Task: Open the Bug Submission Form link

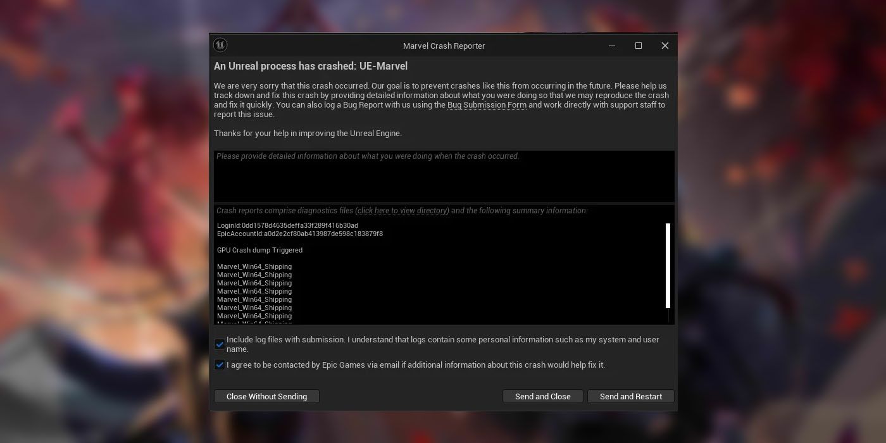Action: point(487,105)
